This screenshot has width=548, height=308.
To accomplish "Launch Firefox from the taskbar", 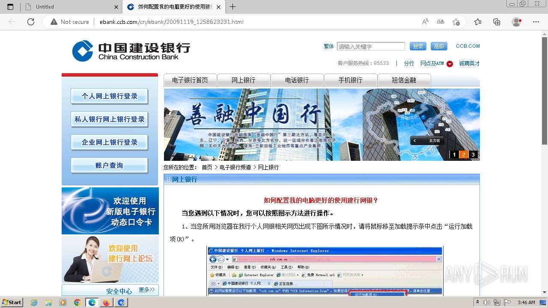I will pyautogui.click(x=106, y=302).
